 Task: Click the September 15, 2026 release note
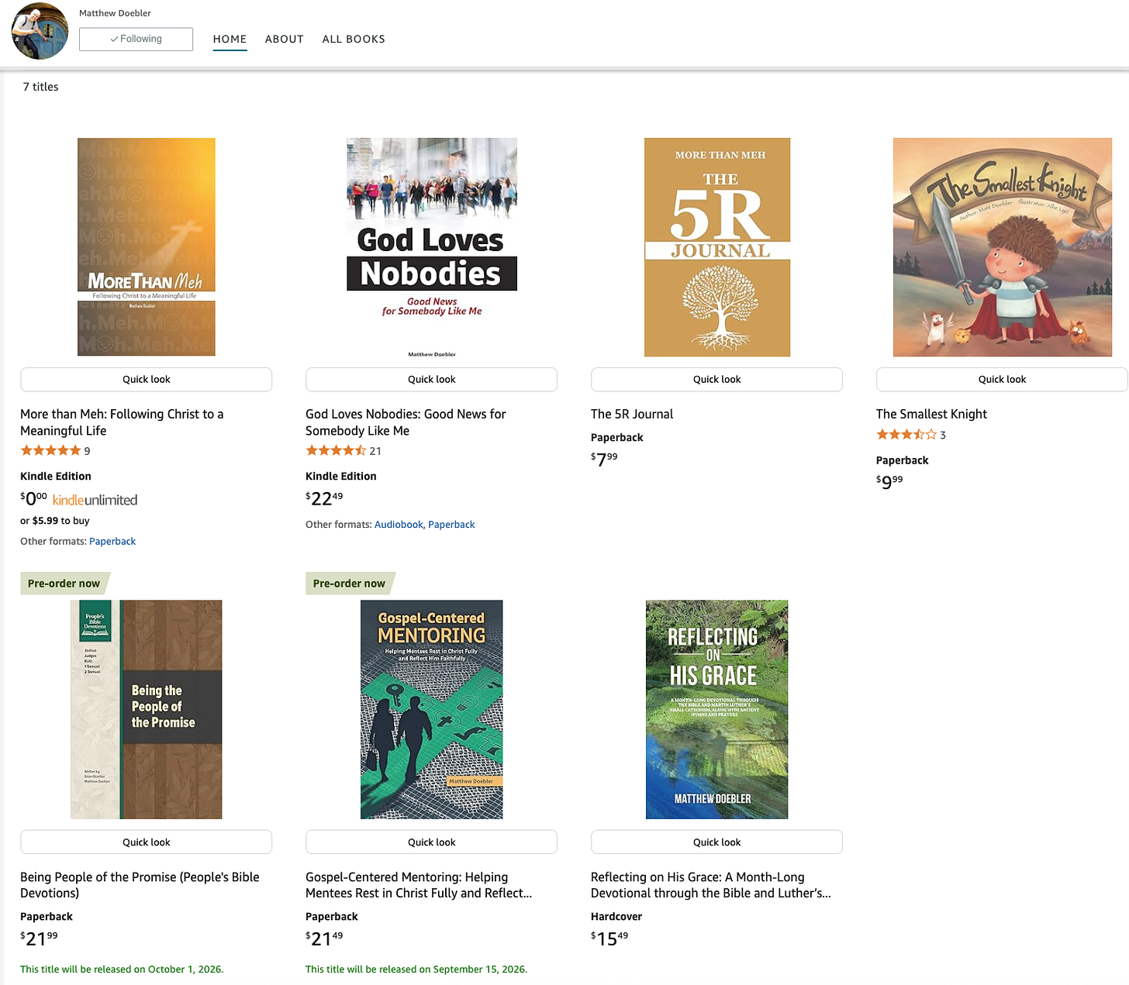coord(416,970)
